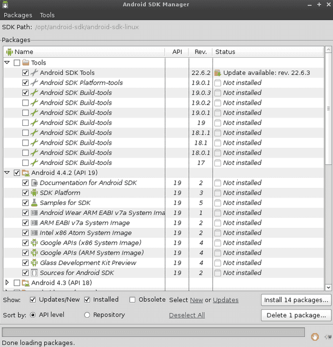Uncheck Android SDK Tools checkbox
This screenshot has width=333, height=347.
click(x=25, y=73)
